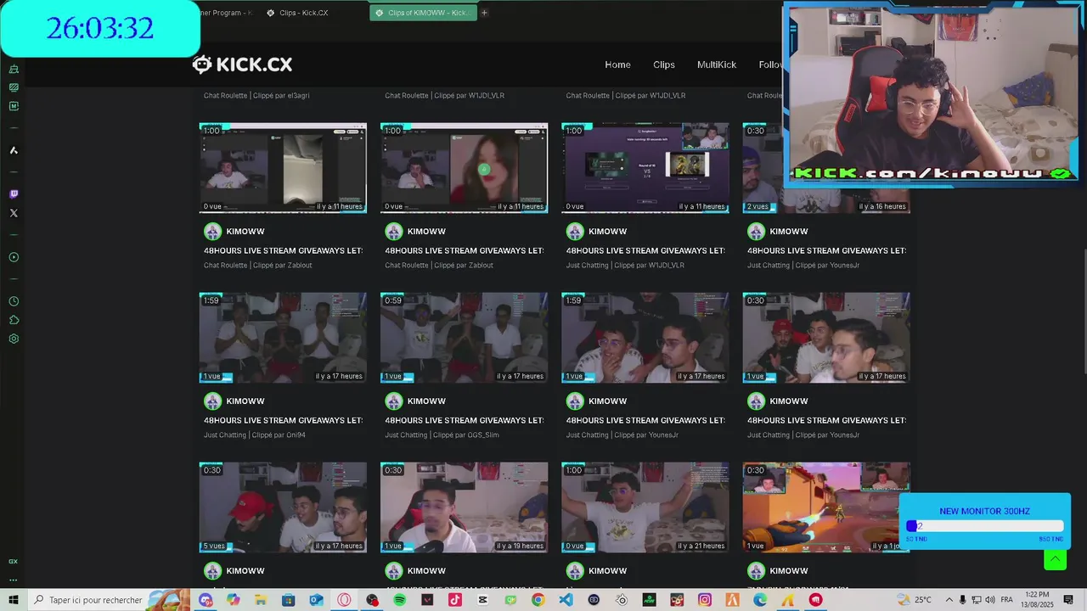Open the History clock icon in sidebar
The image size is (1087, 611).
tap(14, 301)
